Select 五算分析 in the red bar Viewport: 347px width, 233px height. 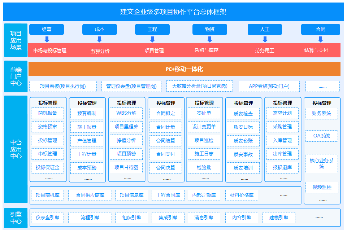(100, 51)
